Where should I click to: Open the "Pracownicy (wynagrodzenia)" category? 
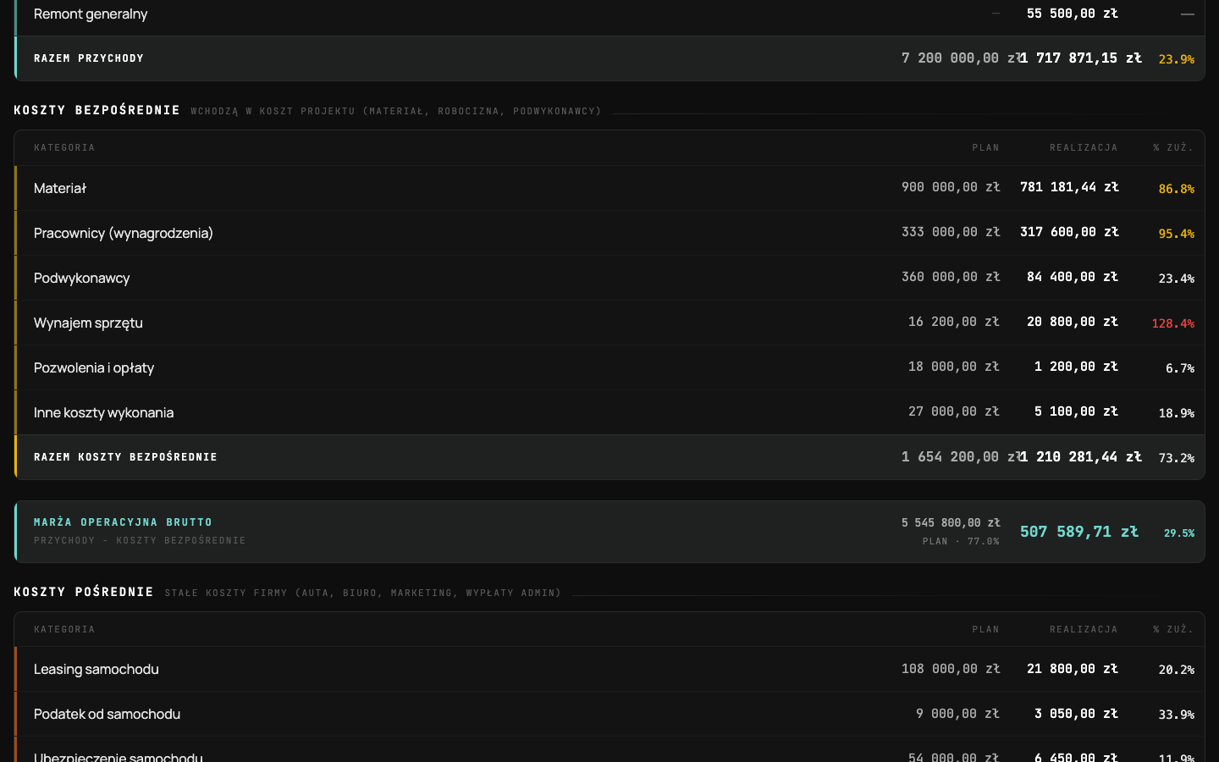point(124,233)
